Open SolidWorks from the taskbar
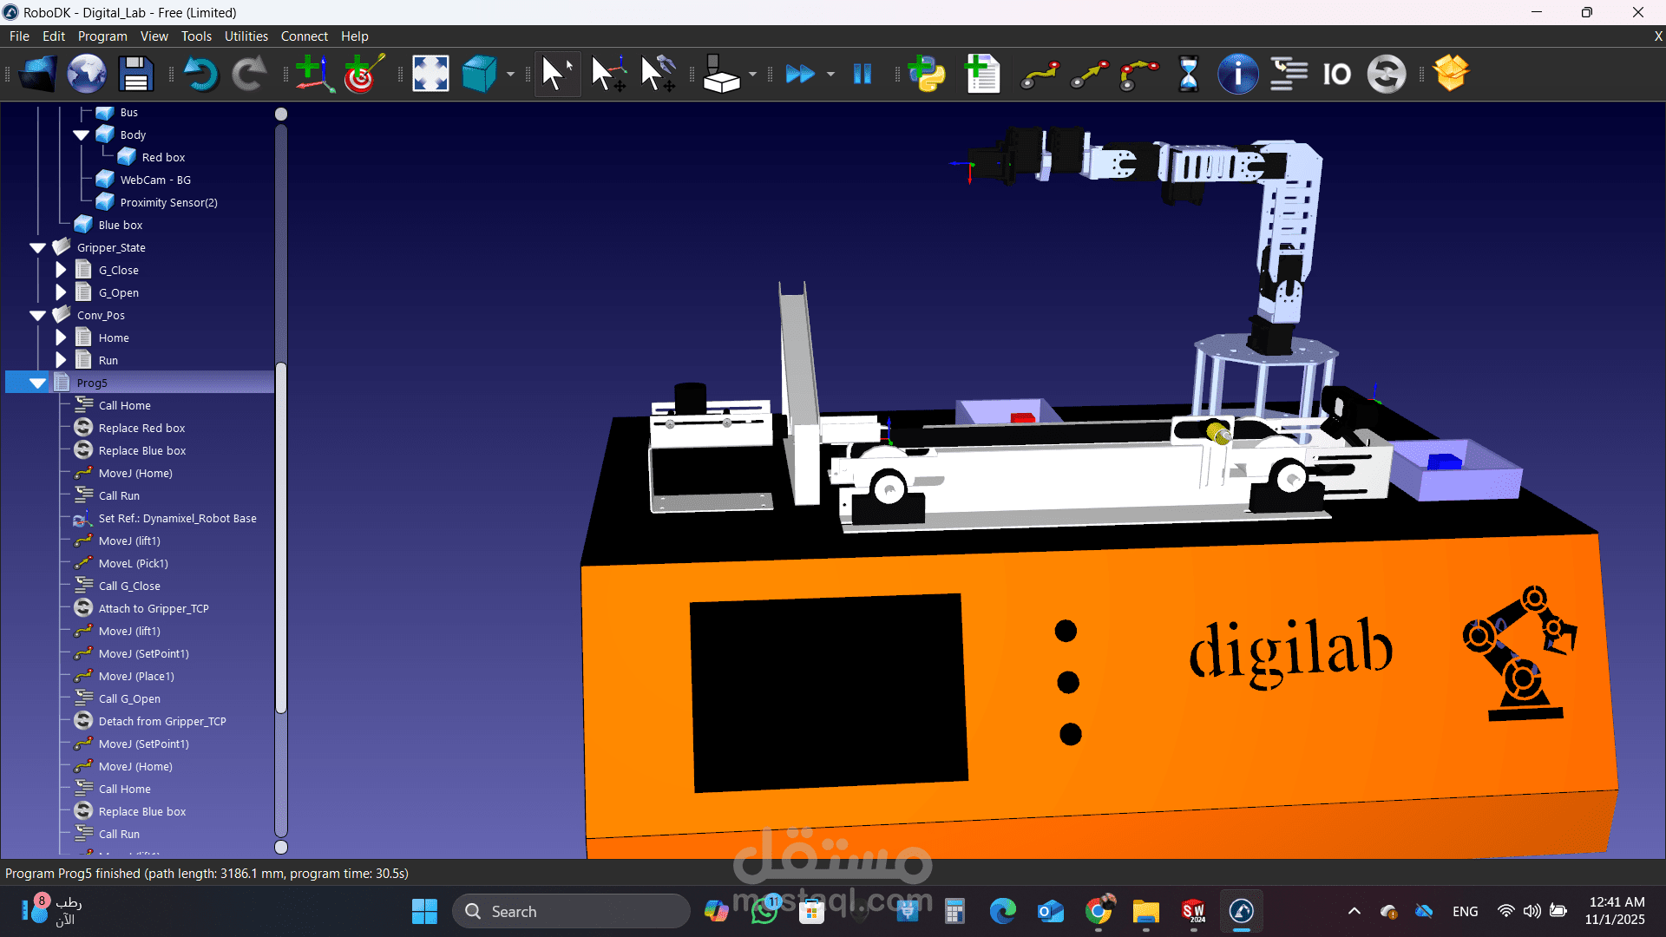Image resolution: width=1666 pixels, height=937 pixels. (x=1194, y=912)
